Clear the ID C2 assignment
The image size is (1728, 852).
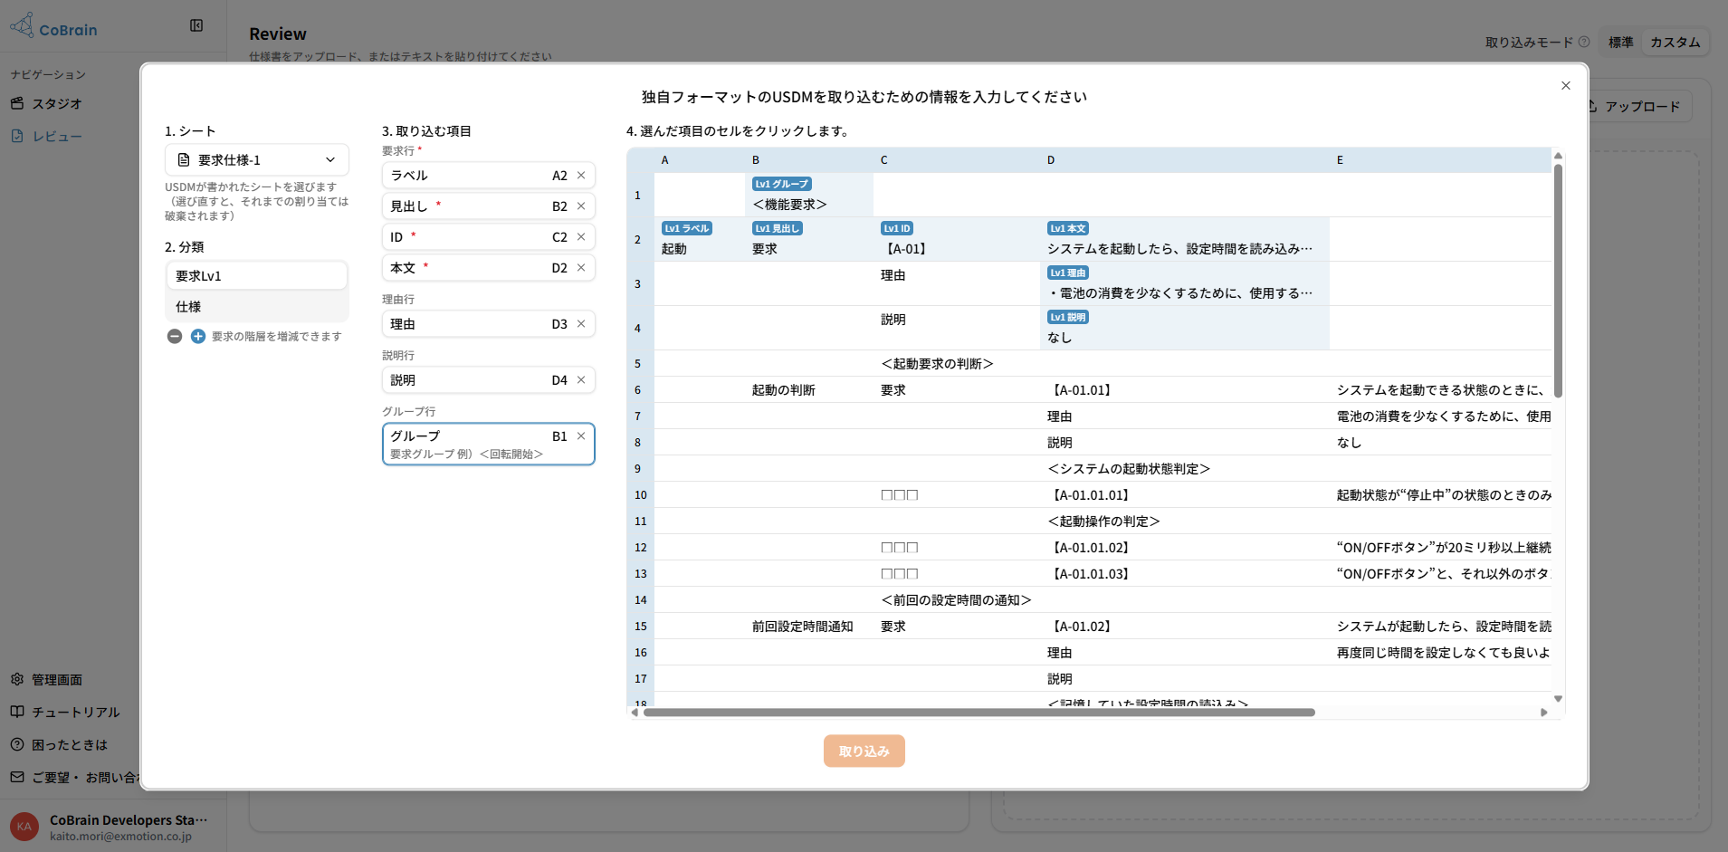(x=581, y=237)
